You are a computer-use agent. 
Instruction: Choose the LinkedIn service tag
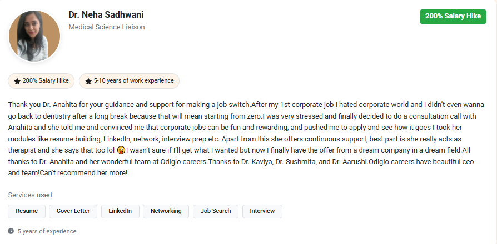coord(120,211)
